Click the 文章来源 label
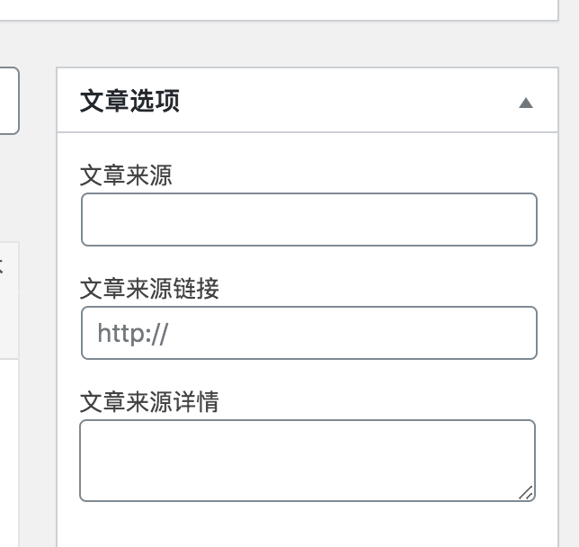The image size is (579, 547). (126, 175)
